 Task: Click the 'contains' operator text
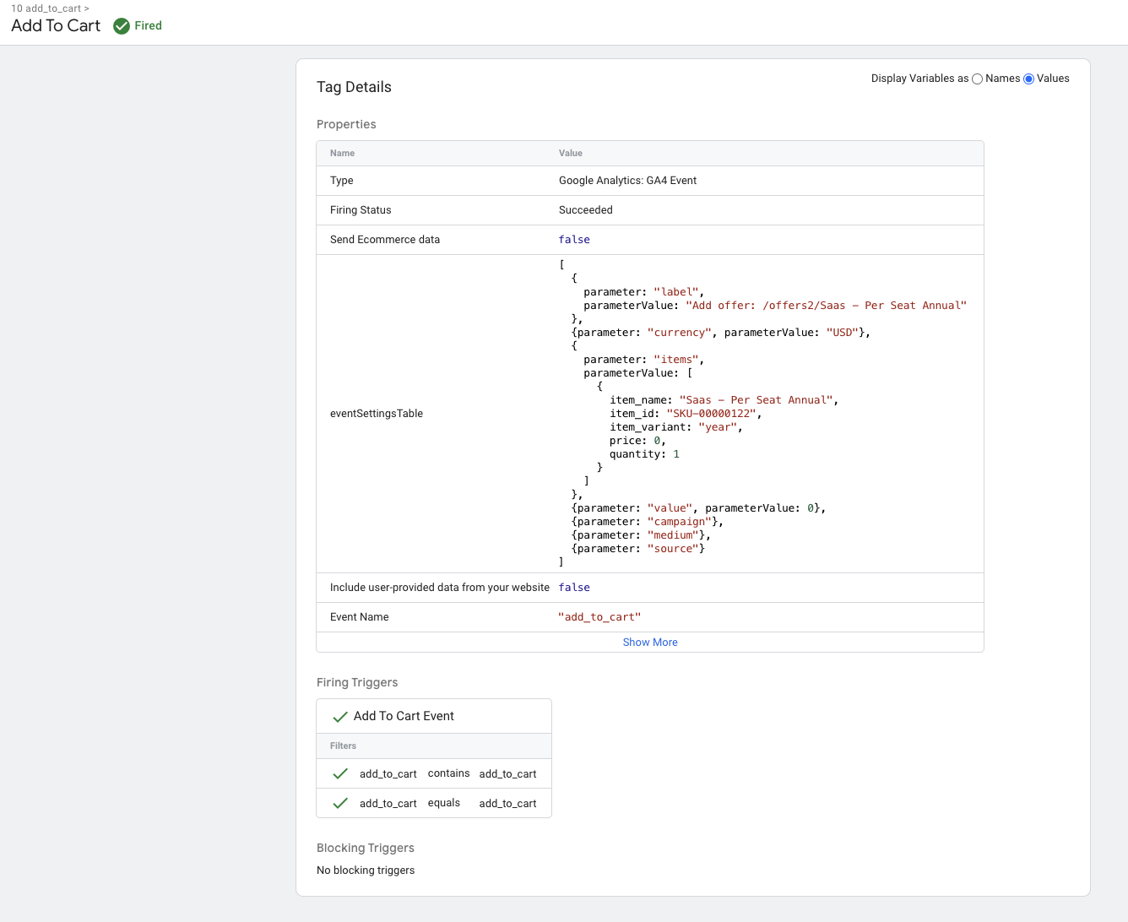tap(448, 773)
